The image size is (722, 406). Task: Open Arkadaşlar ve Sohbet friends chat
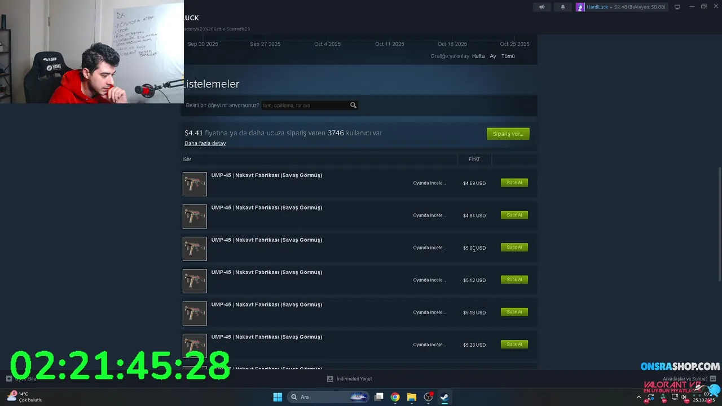tap(685, 379)
